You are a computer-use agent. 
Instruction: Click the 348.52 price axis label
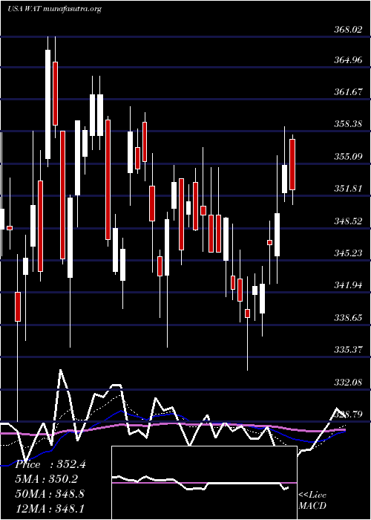(x=348, y=221)
